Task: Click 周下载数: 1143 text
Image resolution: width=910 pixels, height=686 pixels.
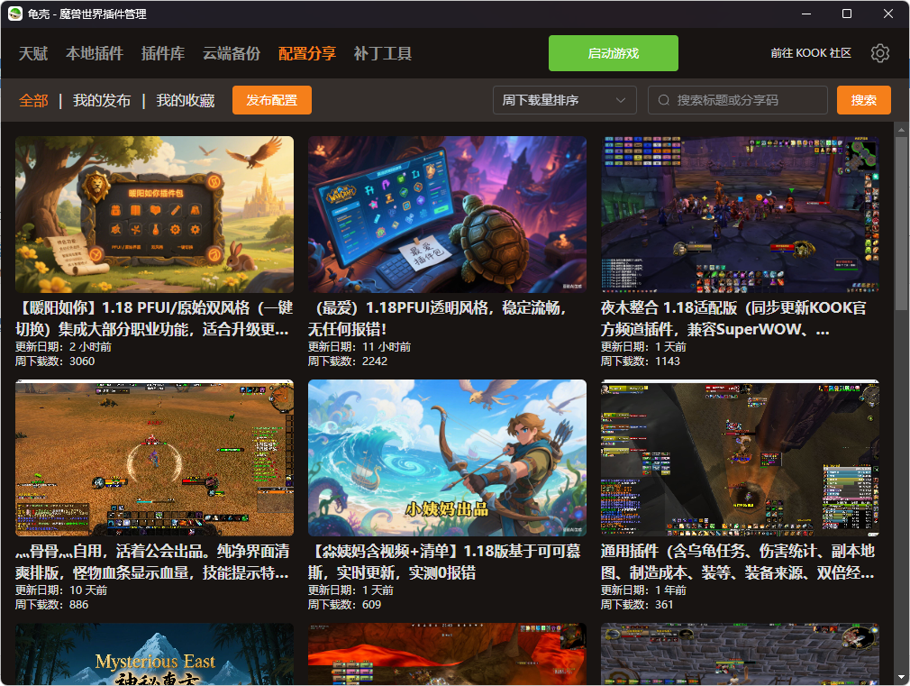Action: pyautogui.click(x=640, y=361)
